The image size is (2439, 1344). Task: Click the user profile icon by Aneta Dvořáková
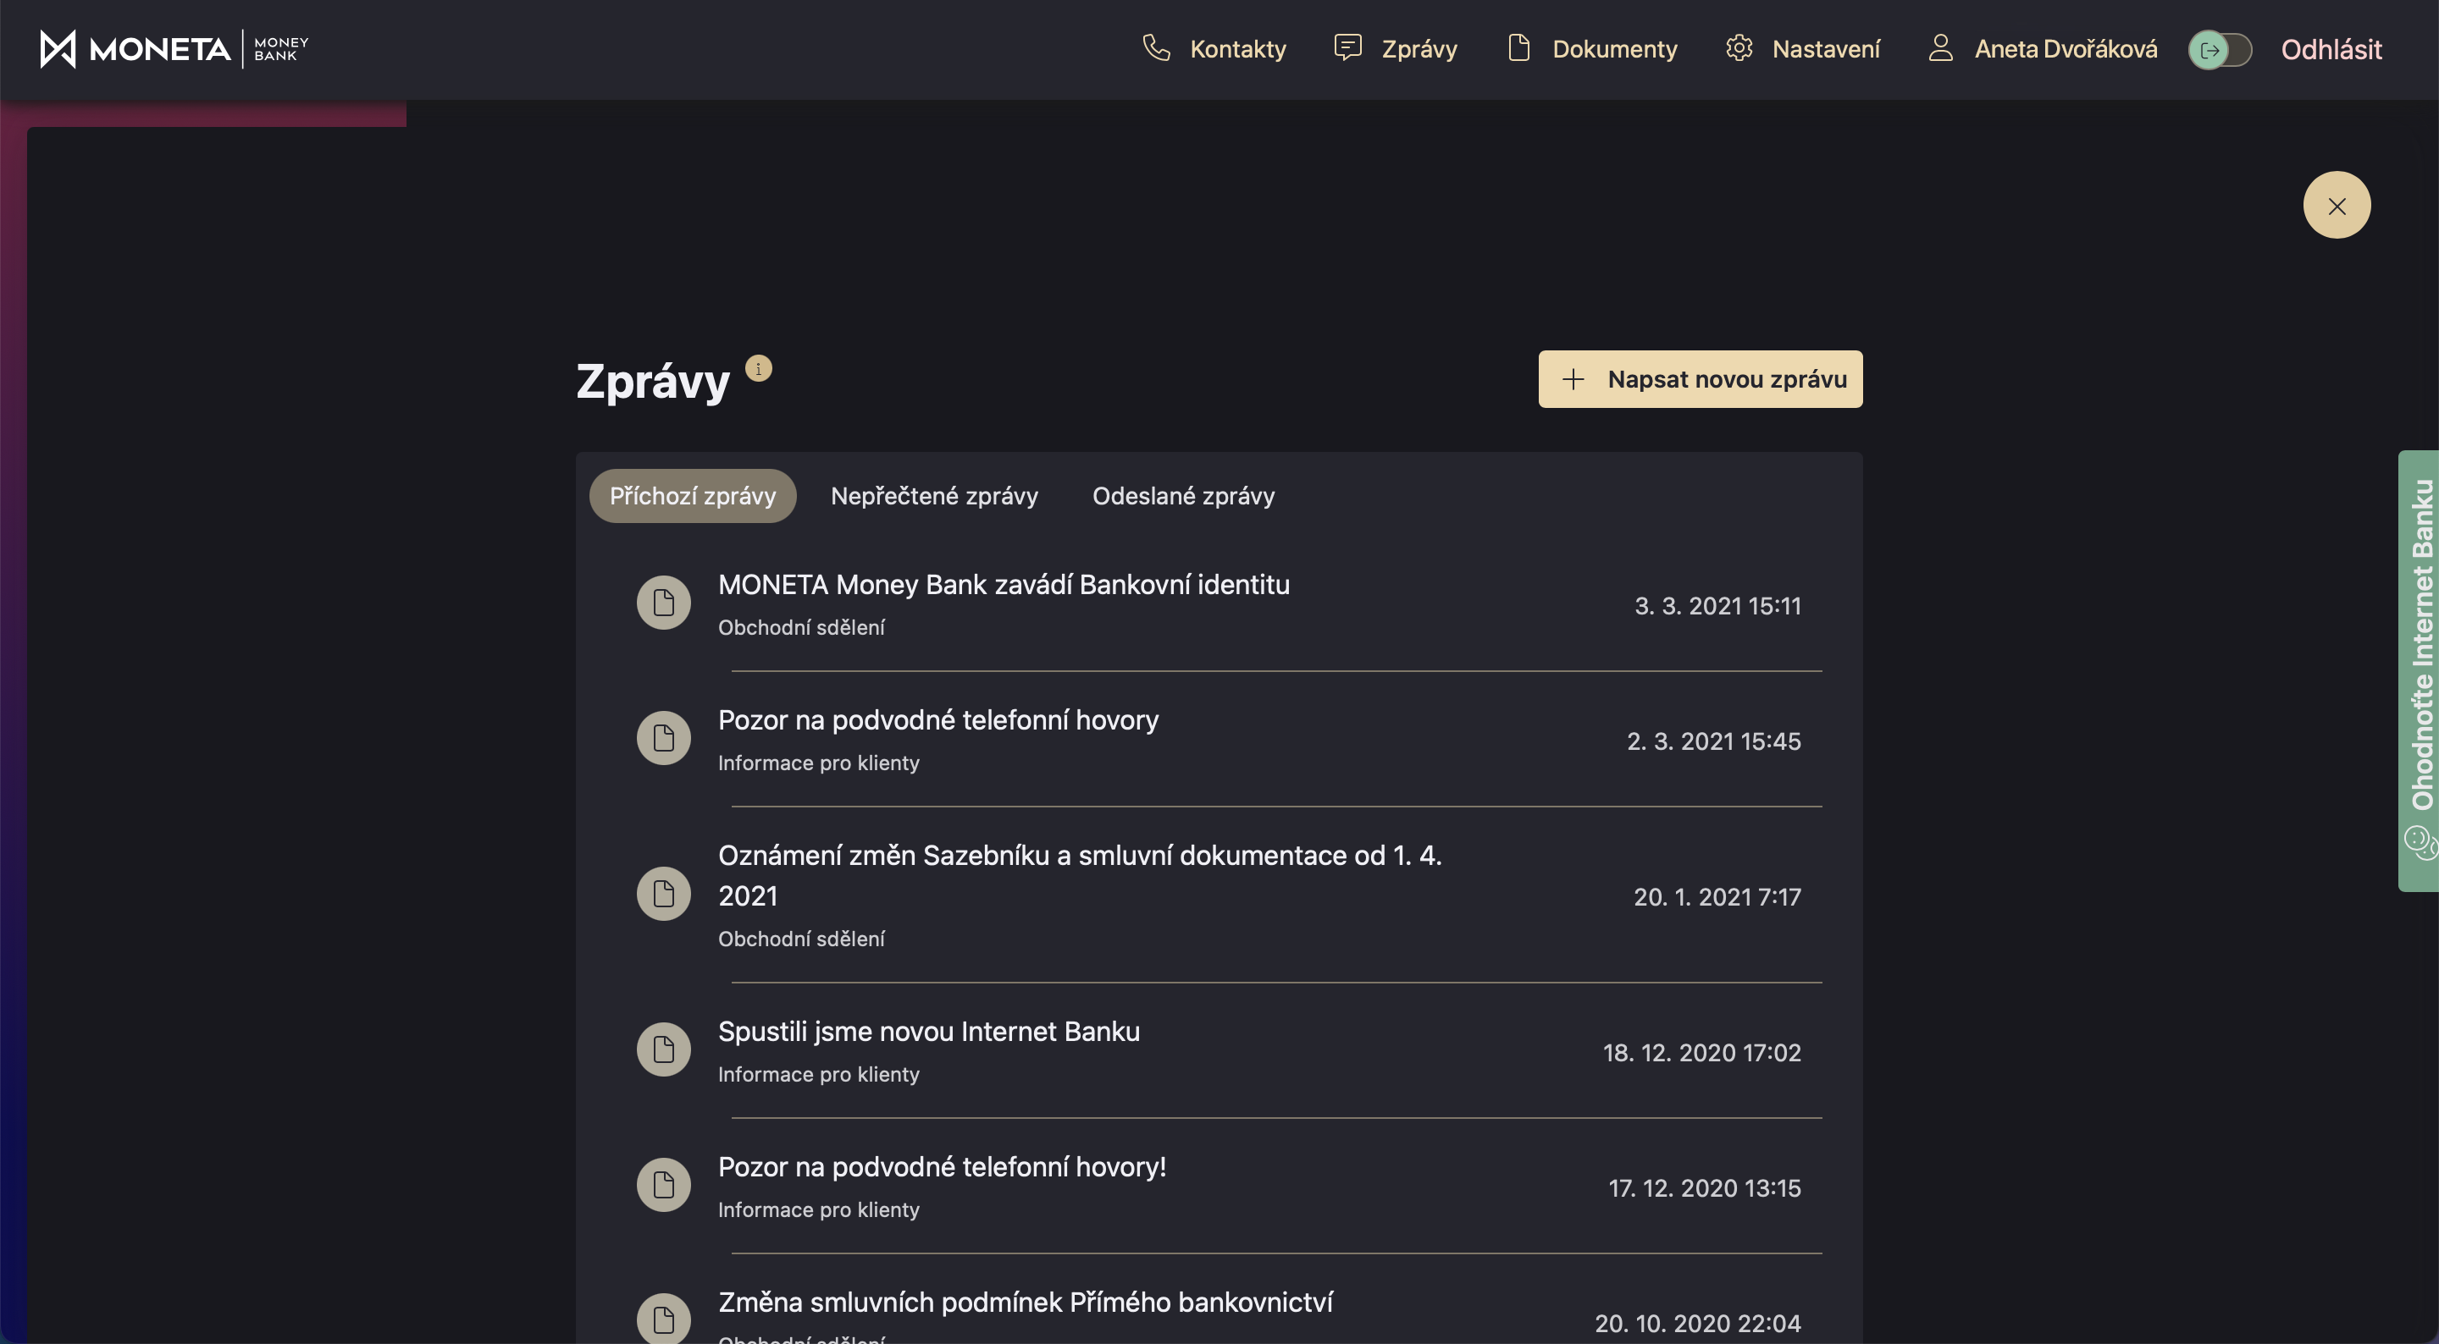(x=1941, y=48)
